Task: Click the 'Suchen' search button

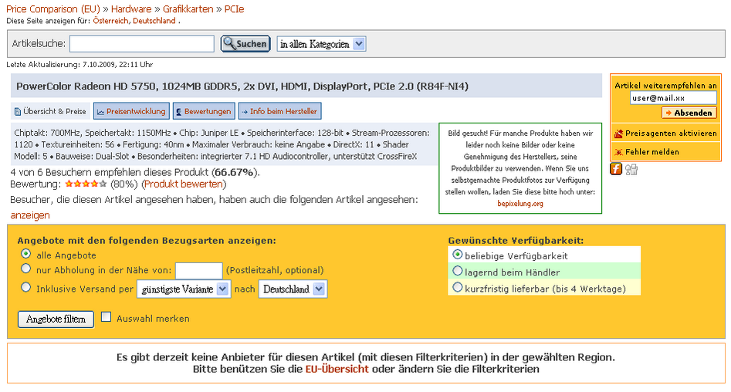Action: (x=245, y=44)
